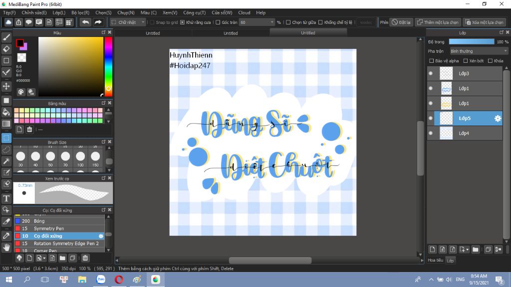
Task: Select Rotation Symmetry Edge Pen 2 brush
Action: 59,243
